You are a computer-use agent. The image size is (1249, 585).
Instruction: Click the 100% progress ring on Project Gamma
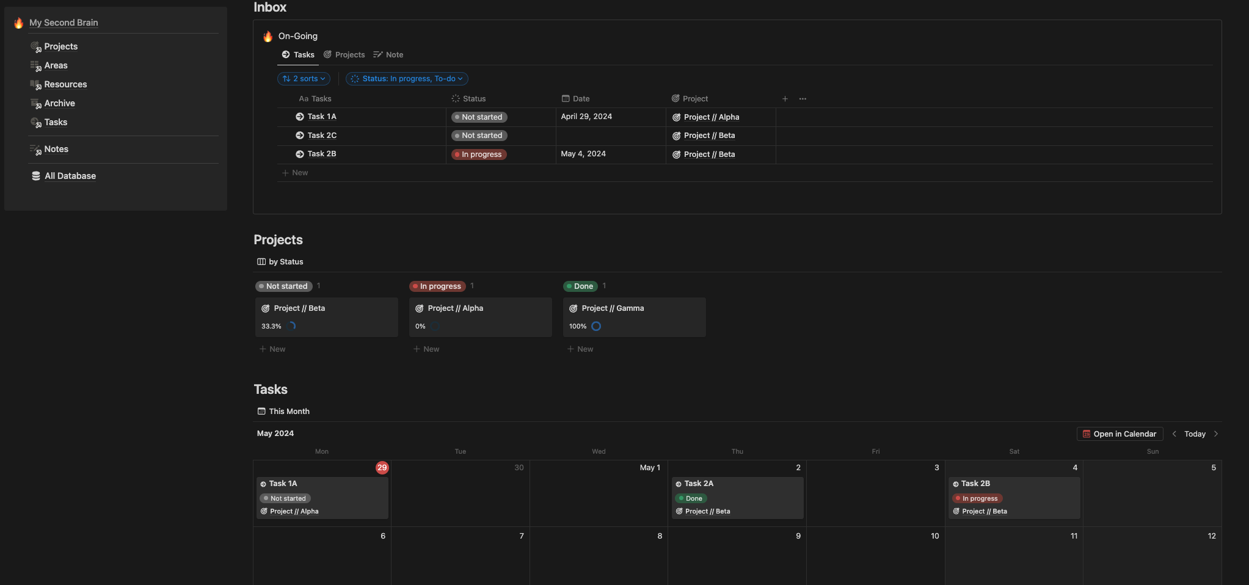pos(596,326)
